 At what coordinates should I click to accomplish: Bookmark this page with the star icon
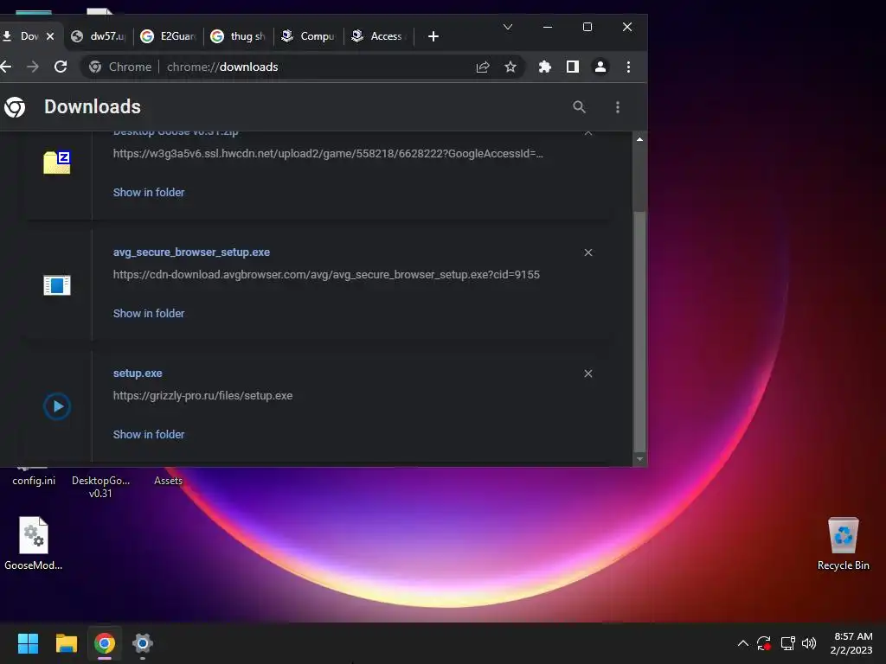point(510,67)
